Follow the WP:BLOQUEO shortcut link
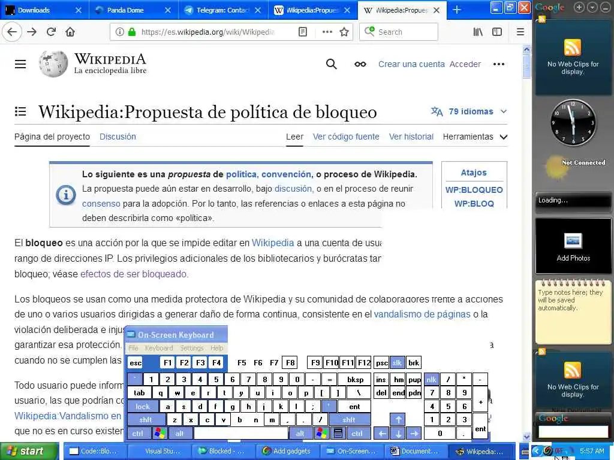 pyautogui.click(x=474, y=190)
